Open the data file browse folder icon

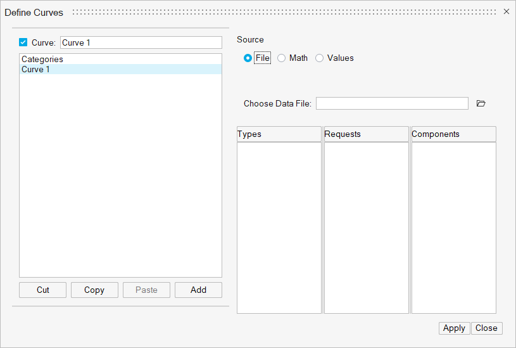click(x=481, y=103)
